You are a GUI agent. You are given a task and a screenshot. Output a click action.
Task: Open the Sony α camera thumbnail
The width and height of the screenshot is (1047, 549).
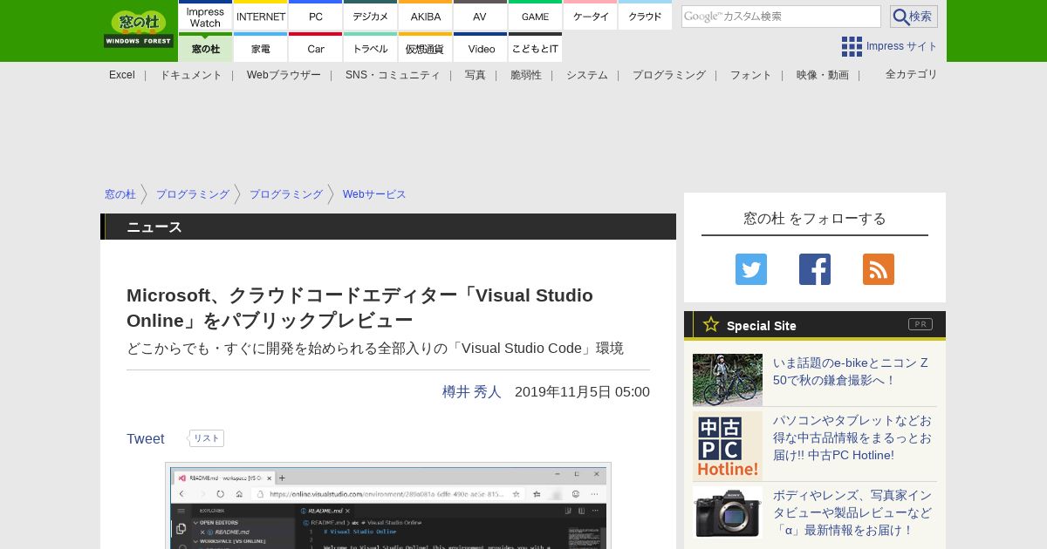728,512
